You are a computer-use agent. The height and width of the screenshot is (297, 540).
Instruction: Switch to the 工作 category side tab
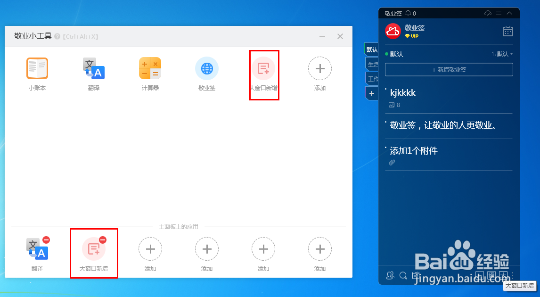click(x=372, y=79)
